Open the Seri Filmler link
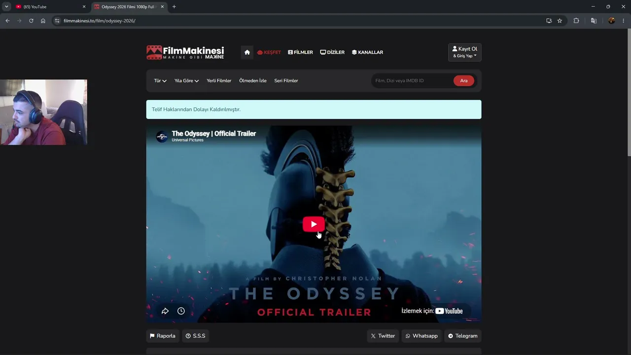Image resolution: width=631 pixels, height=355 pixels. (x=286, y=81)
